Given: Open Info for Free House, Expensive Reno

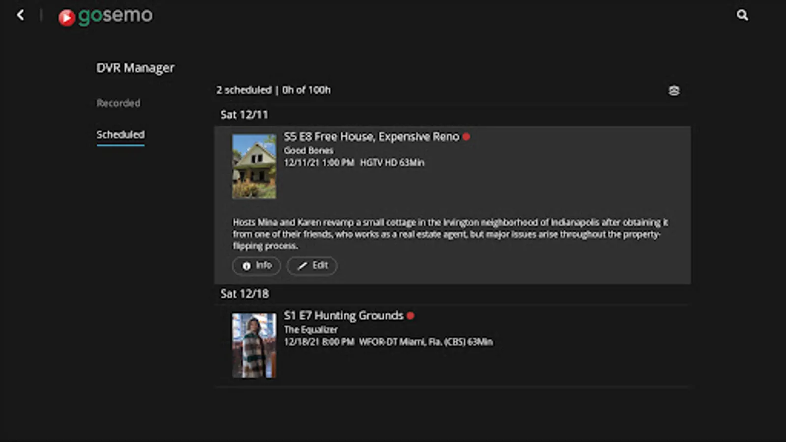Looking at the screenshot, I should 256,266.
